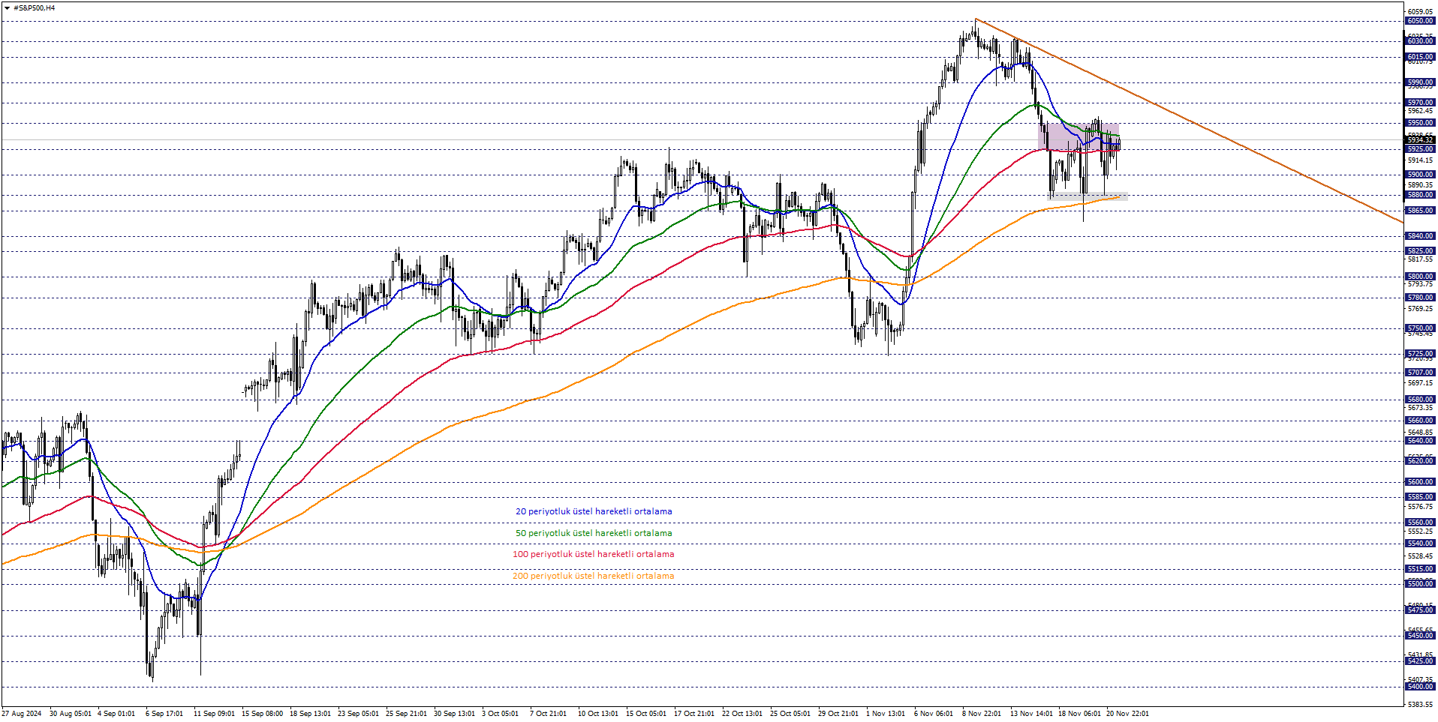Select the 5500.00 level price label
This screenshot has height=722, width=1438.
(1420, 584)
